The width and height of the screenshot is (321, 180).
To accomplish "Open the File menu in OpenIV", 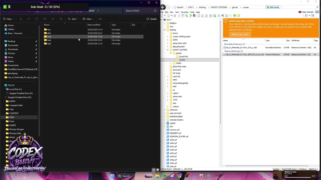I will tap(162, 12).
